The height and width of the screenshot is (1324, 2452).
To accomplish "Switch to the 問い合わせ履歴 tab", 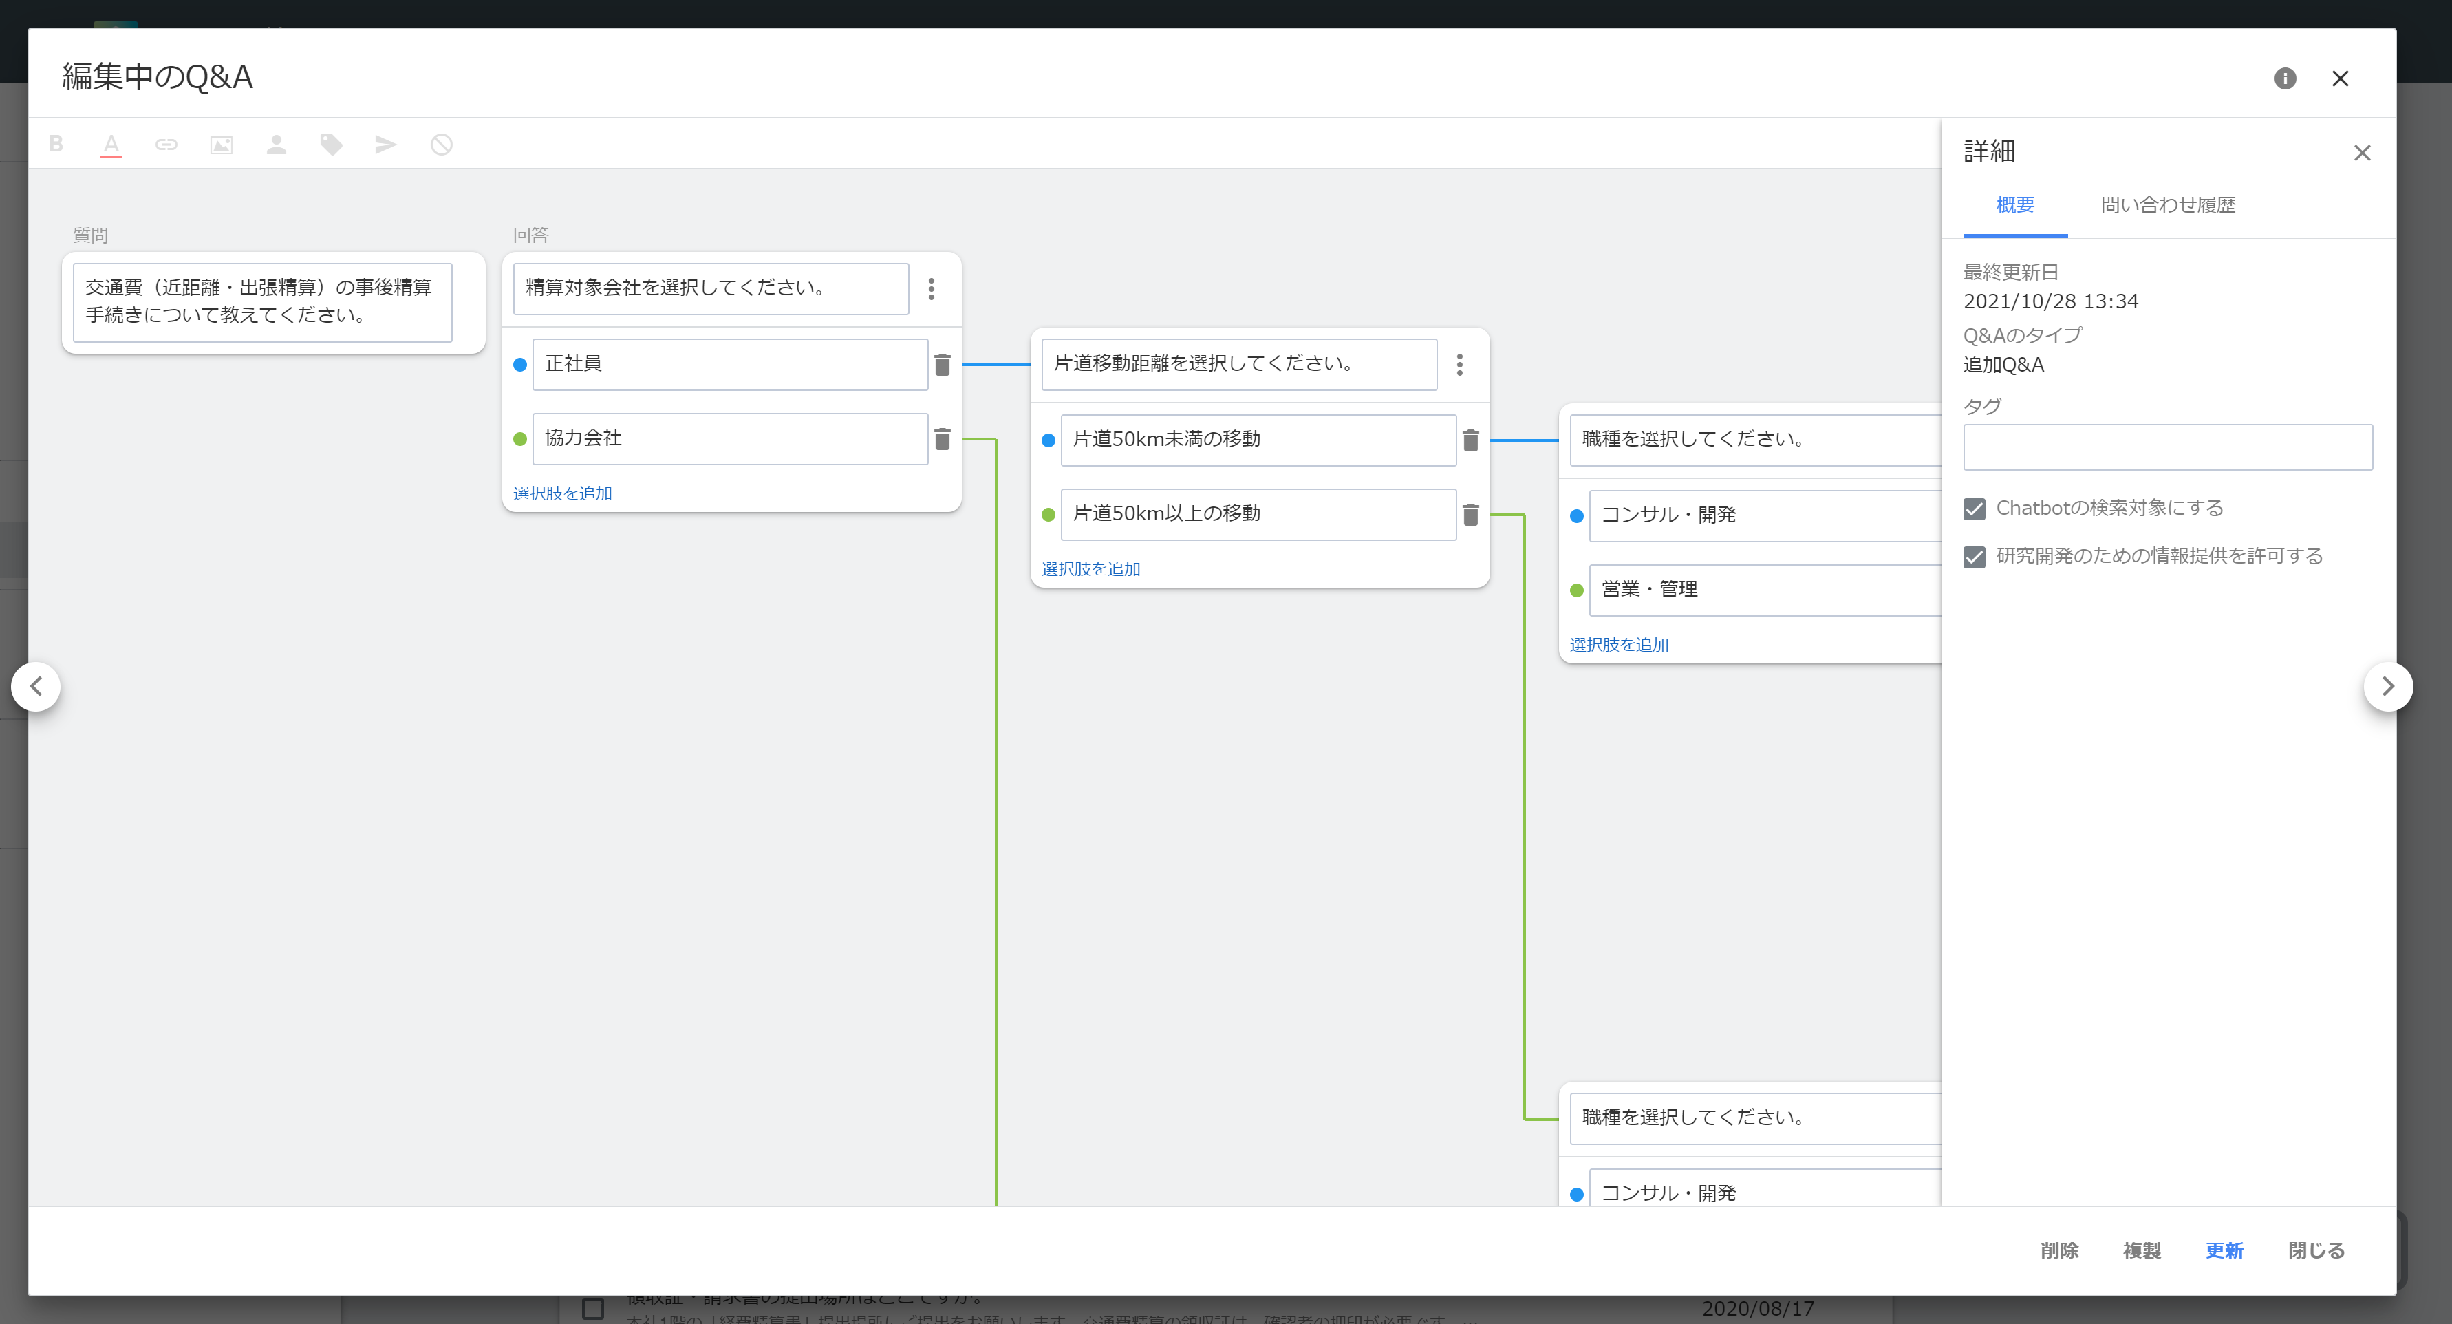I will (2169, 204).
